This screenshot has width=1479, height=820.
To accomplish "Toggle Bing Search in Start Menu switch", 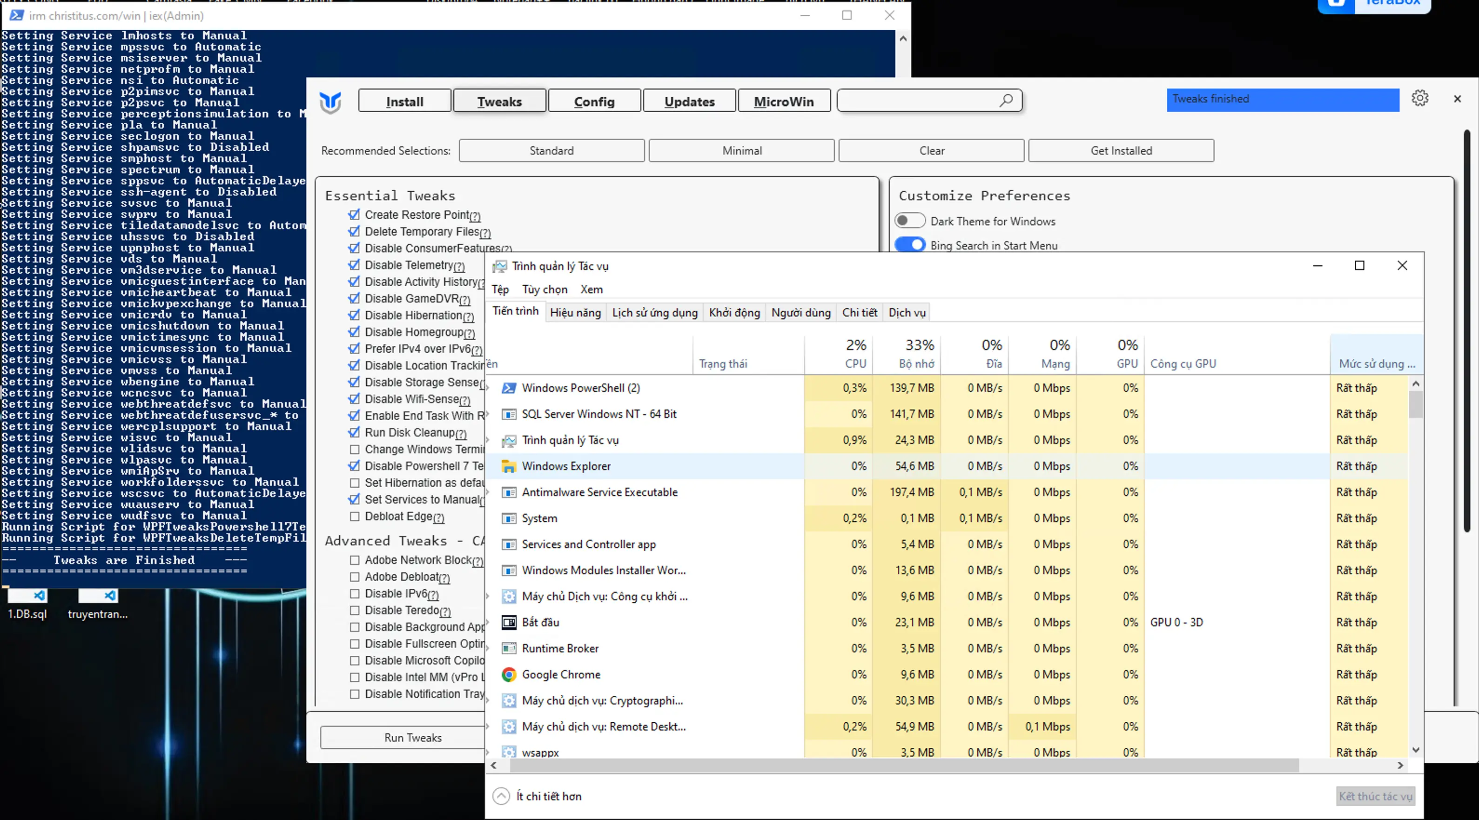I will coord(910,245).
